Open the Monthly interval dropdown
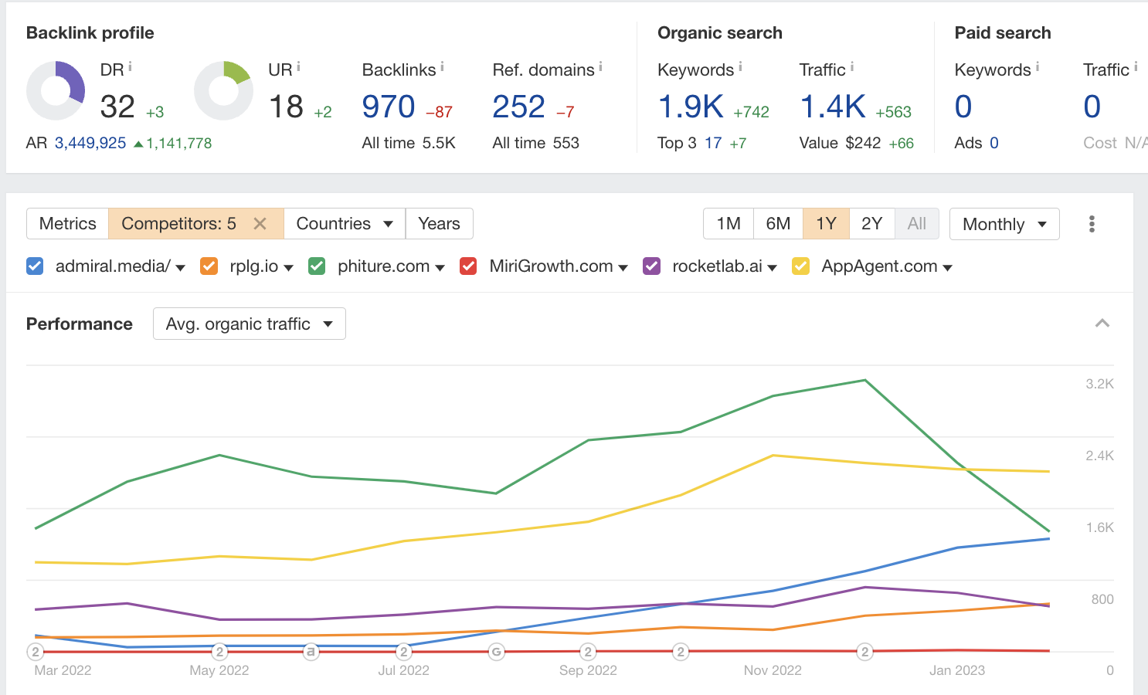This screenshot has width=1148, height=695. 1004,224
